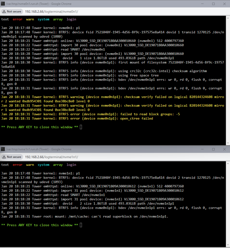Screen dimensions: 230x248
Task: Click the nvme1n1 logterminal address bar URL
Action: point(51,157)
